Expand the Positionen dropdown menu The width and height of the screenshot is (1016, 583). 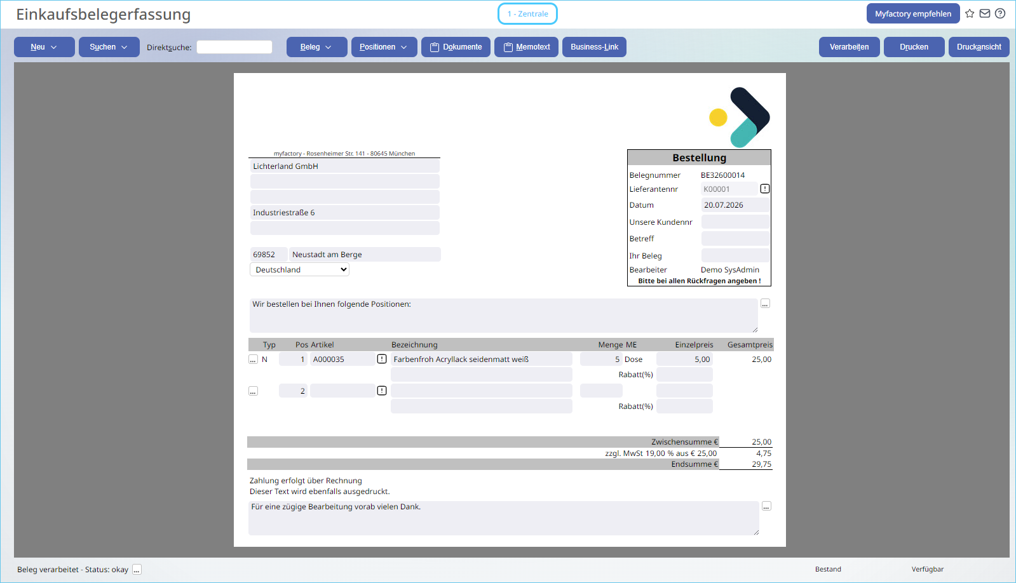[x=384, y=47]
